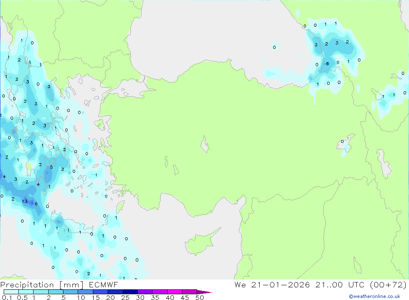Click the legend label '25'
This screenshot has width=409, height=300.
click(x=125, y=298)
